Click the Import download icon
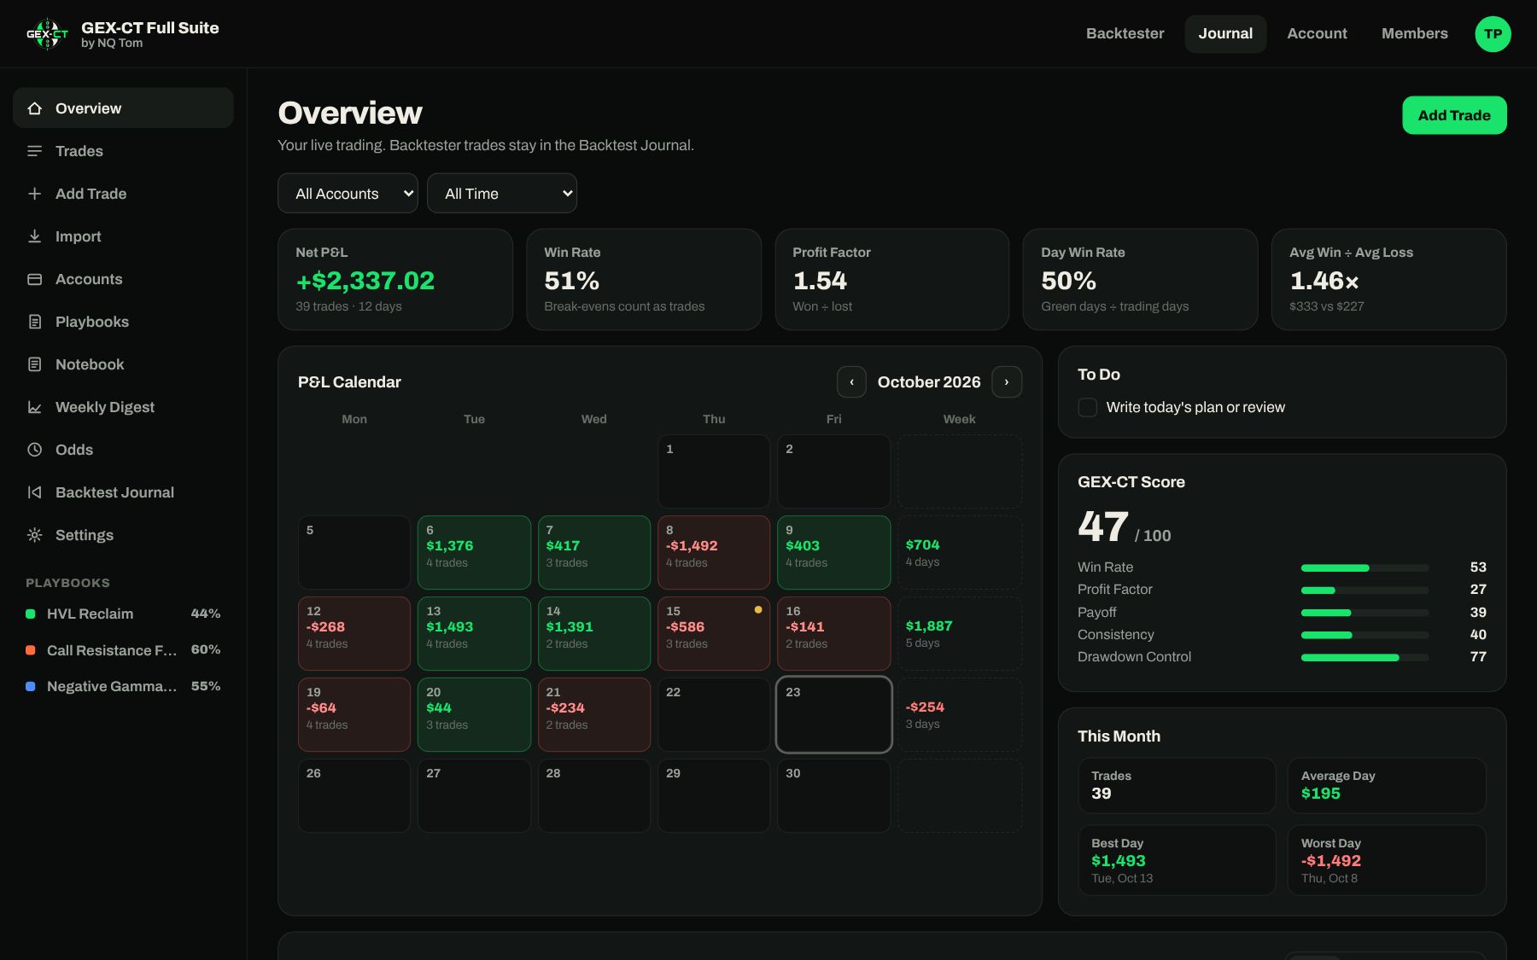The width and height of the screenshot is (1537, 960). (35, 236)
